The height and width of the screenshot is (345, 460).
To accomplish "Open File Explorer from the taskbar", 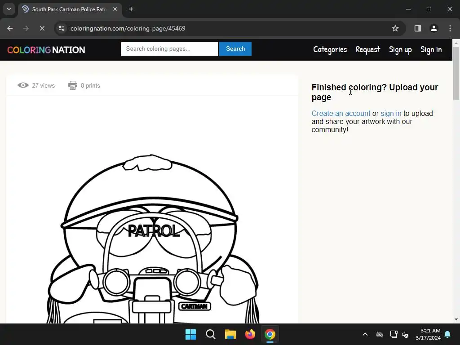I will click(230, 334).
